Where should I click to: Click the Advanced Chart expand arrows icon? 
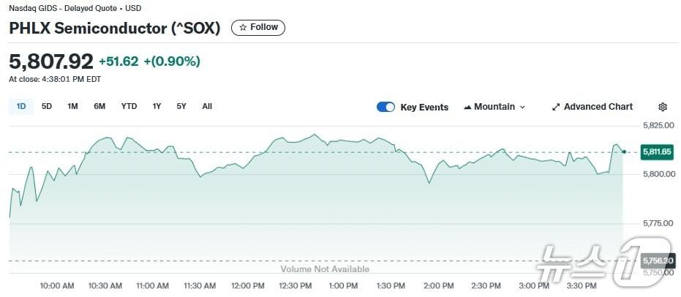click(555, 107)
